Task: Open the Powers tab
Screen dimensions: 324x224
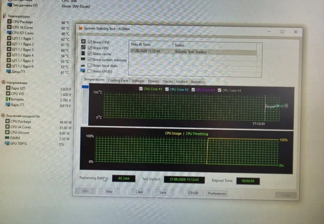Action: click(x=153, y=81)
